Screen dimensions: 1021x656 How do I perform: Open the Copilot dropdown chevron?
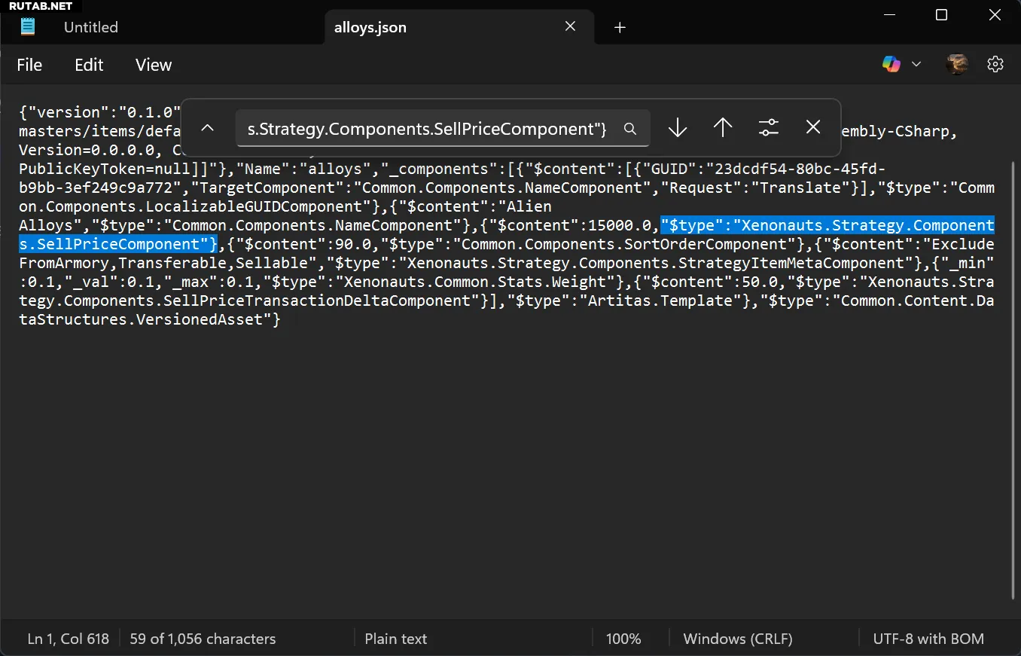[916, 65]
